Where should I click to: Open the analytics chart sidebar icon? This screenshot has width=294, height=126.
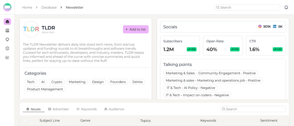coord(7,57)
